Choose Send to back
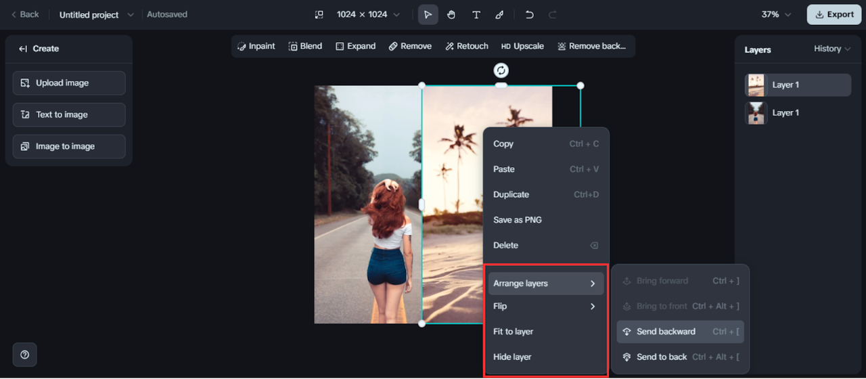The image size is (866, 379). 680,357
